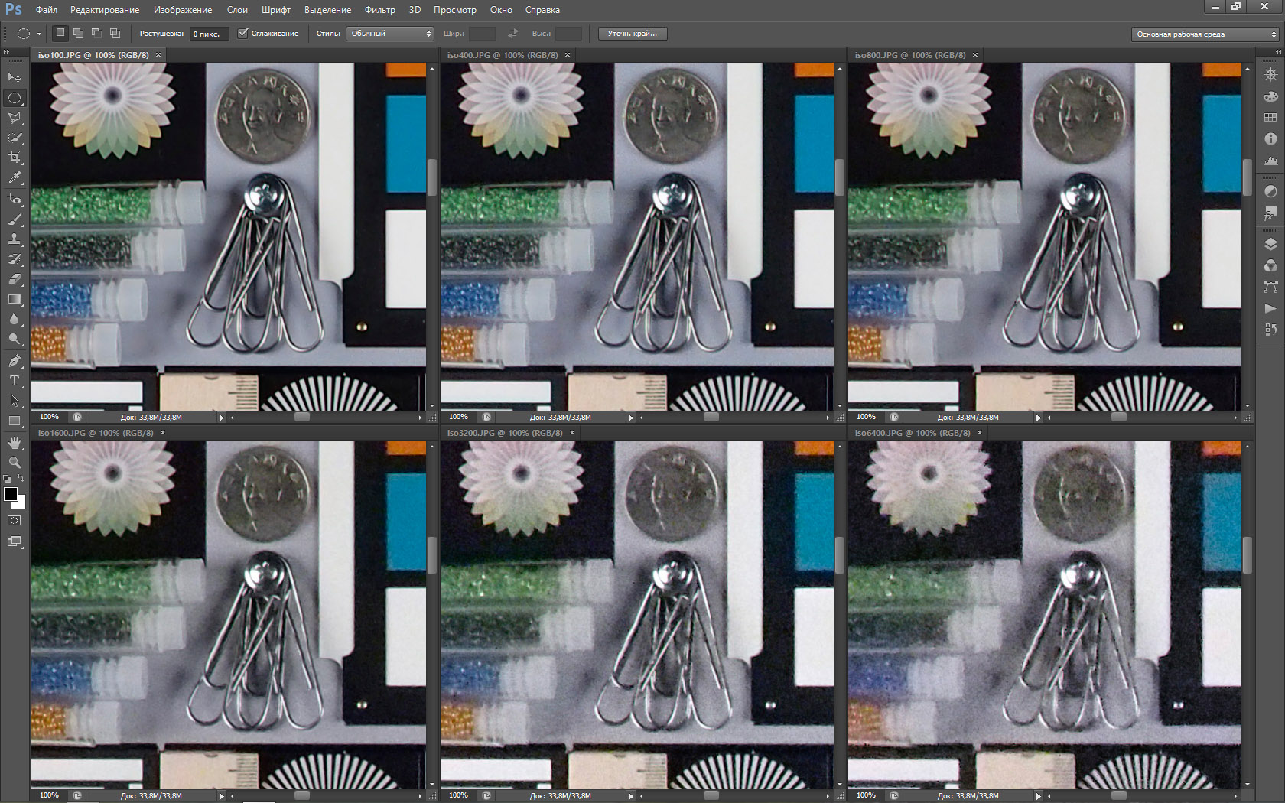
Task: Select the Dodge tool
Action: pyautogui.click(x=15, y=339)
